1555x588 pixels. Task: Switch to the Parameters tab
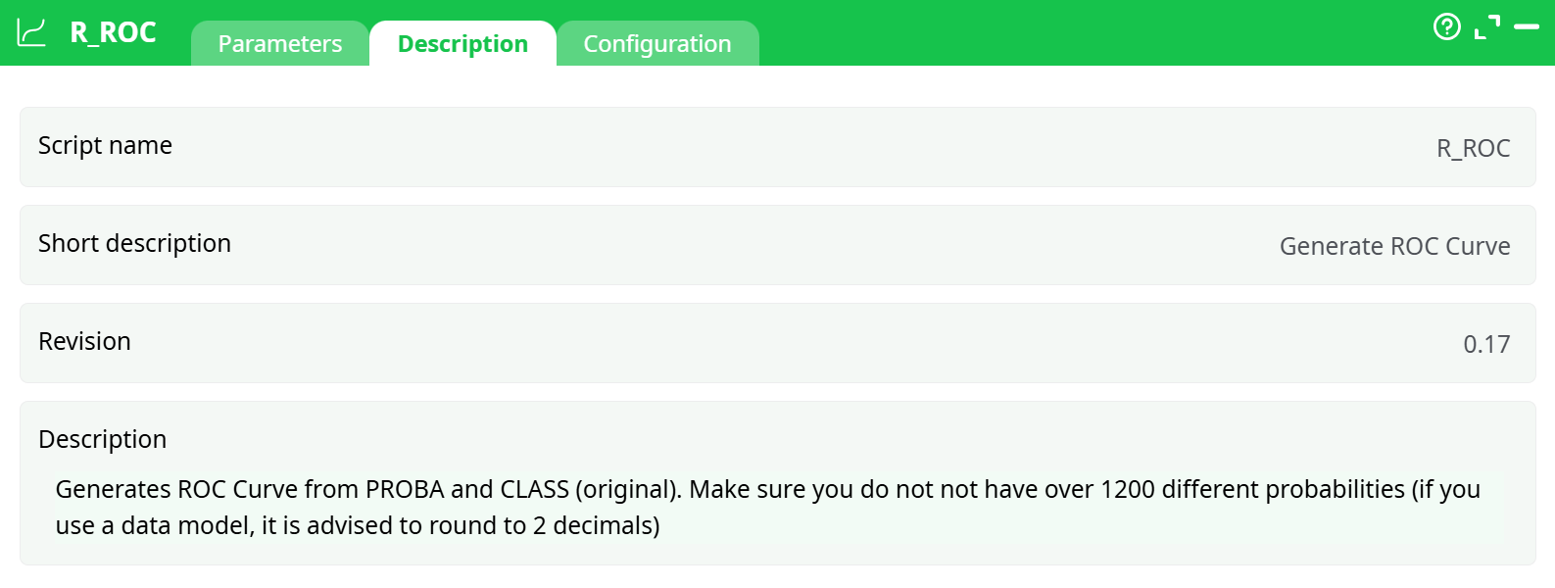pos(280,44)
